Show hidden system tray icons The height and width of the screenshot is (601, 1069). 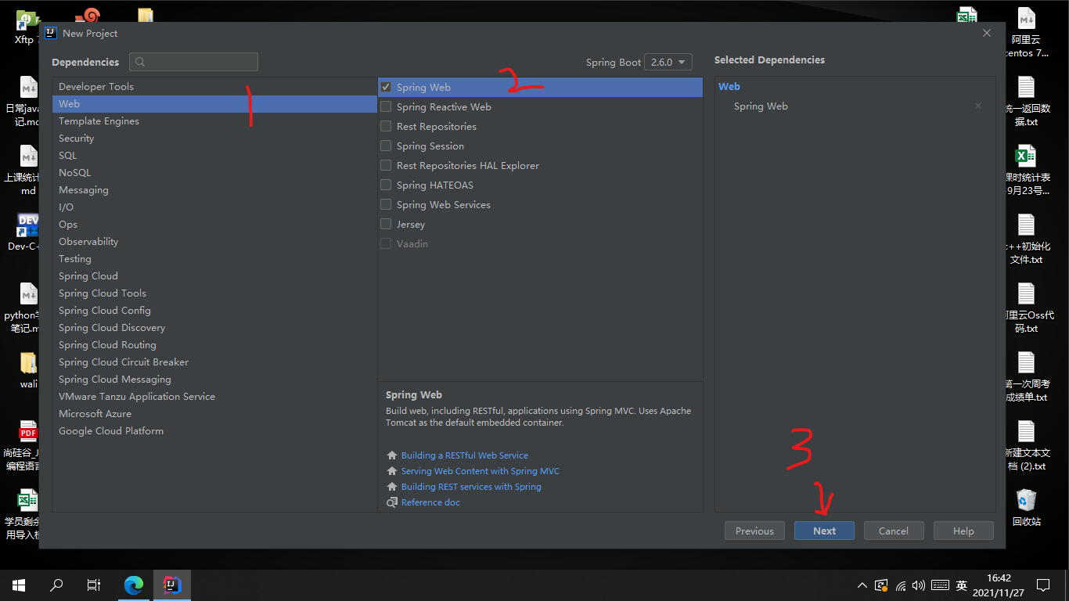862,585
